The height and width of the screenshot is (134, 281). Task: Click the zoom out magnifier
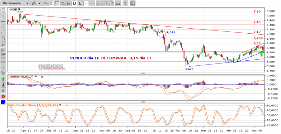tap(105, 3)
